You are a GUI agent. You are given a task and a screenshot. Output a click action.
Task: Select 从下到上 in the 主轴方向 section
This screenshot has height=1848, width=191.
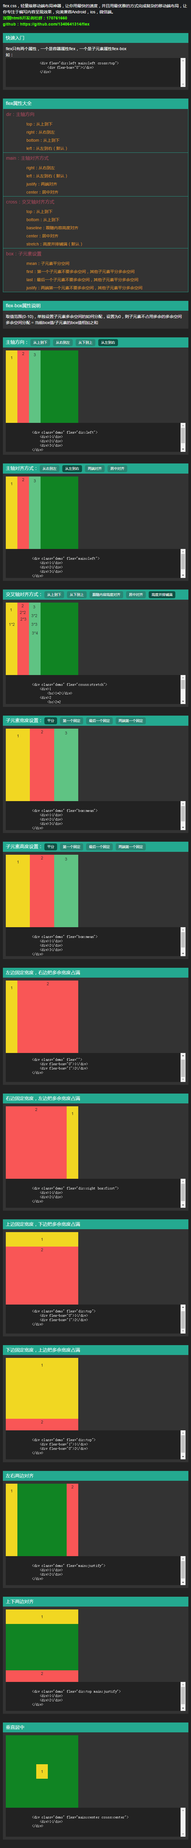[86, 343]
